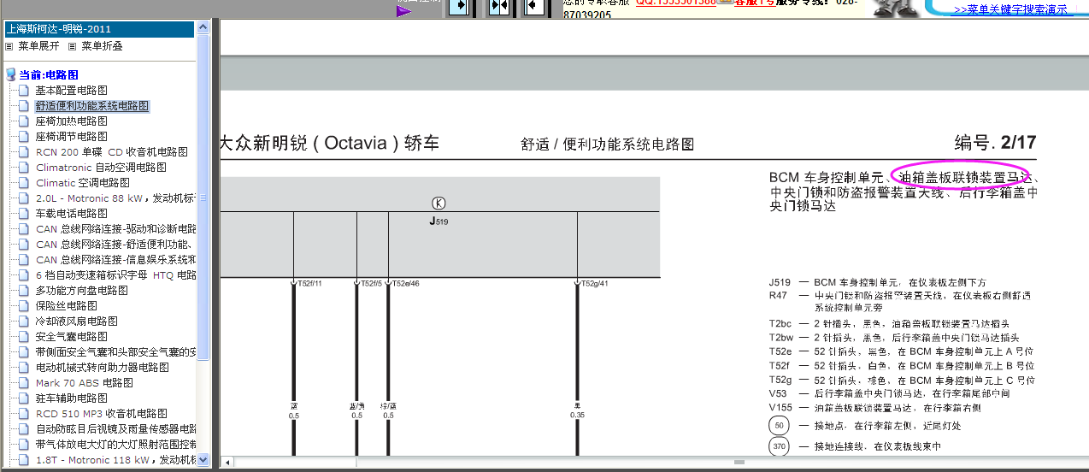Click the document icon of RCD 510 MP3 row

pyautogui.click(x=24, y=414)
